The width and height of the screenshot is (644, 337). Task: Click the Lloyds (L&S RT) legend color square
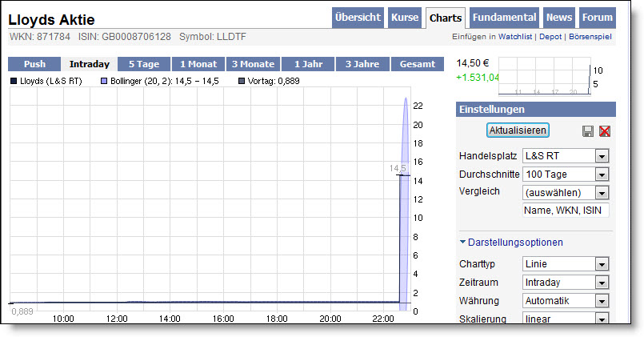[x=14, y=81]
